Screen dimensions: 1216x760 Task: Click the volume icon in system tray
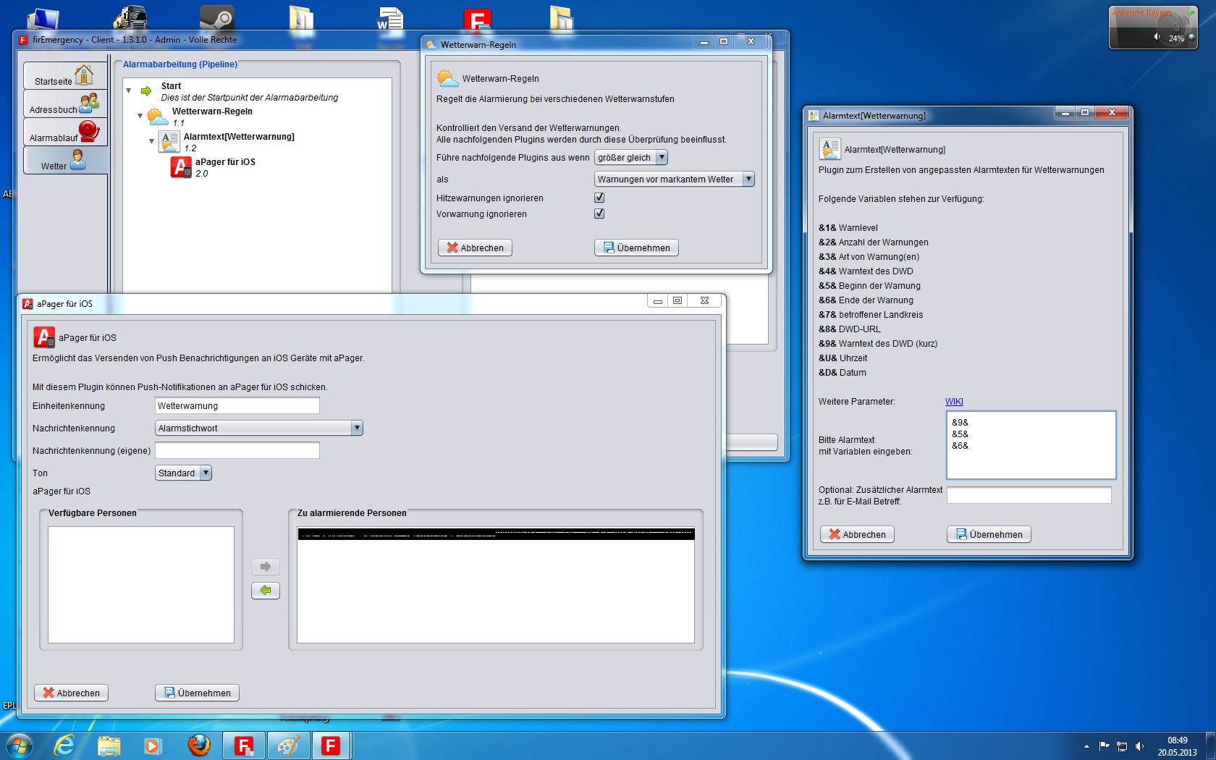[1140, 746]
